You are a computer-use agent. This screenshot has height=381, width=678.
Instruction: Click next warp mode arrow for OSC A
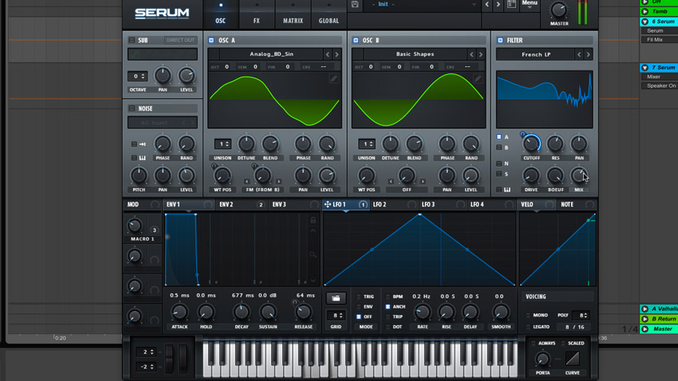[279, 182]
